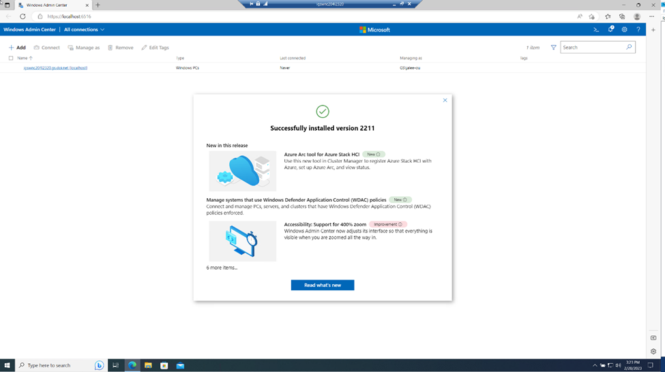Image resolution: width=665 pixels, height=372 pixels.
Task: Click the Read what's new button
Action: pos(323,285)
